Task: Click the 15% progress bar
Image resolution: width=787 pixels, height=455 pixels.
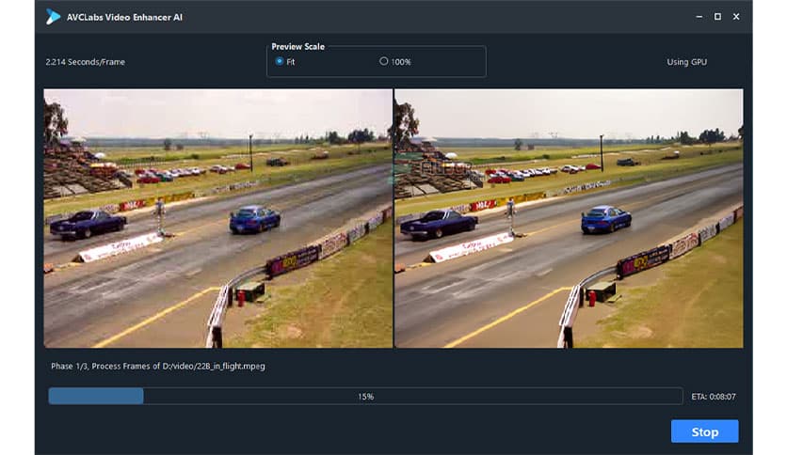Action: click(x=365, y=396)
